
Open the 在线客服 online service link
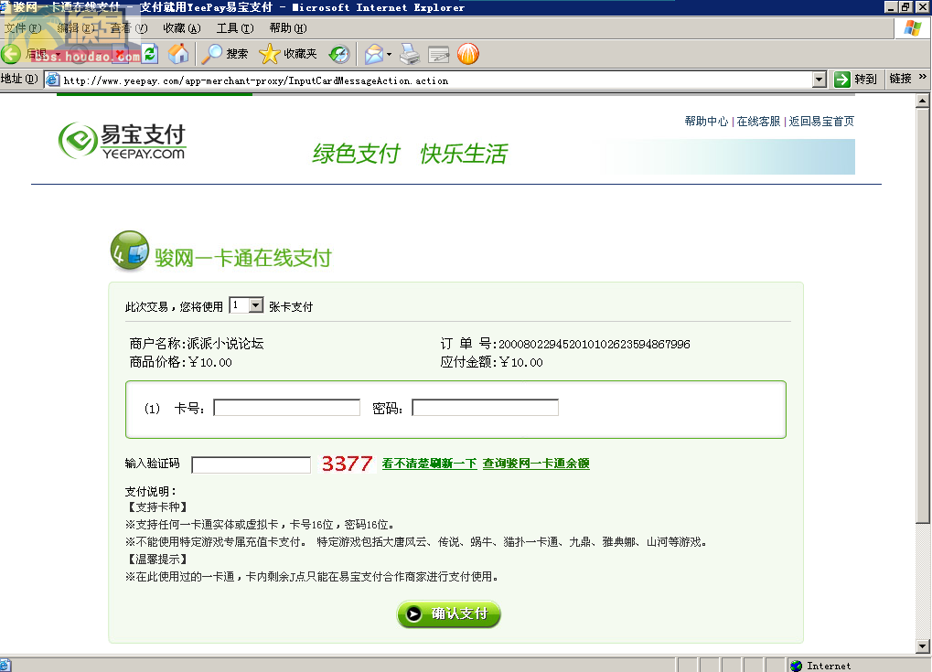click(758, 122)
